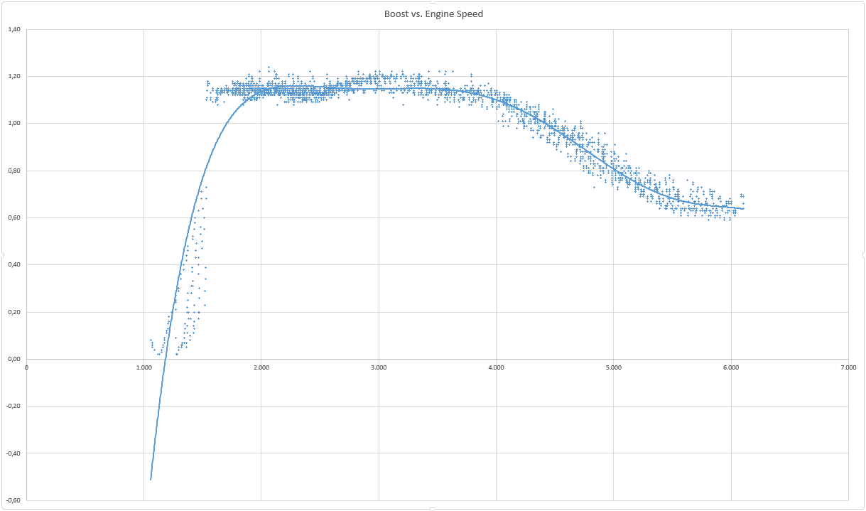Click the 1,40 vertical axis label
The image size is (866, 511).
point(13,29)
